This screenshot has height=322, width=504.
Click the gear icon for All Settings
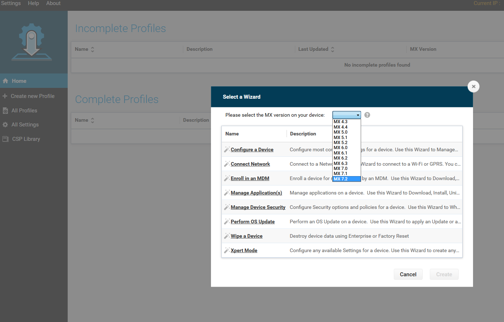5,125
